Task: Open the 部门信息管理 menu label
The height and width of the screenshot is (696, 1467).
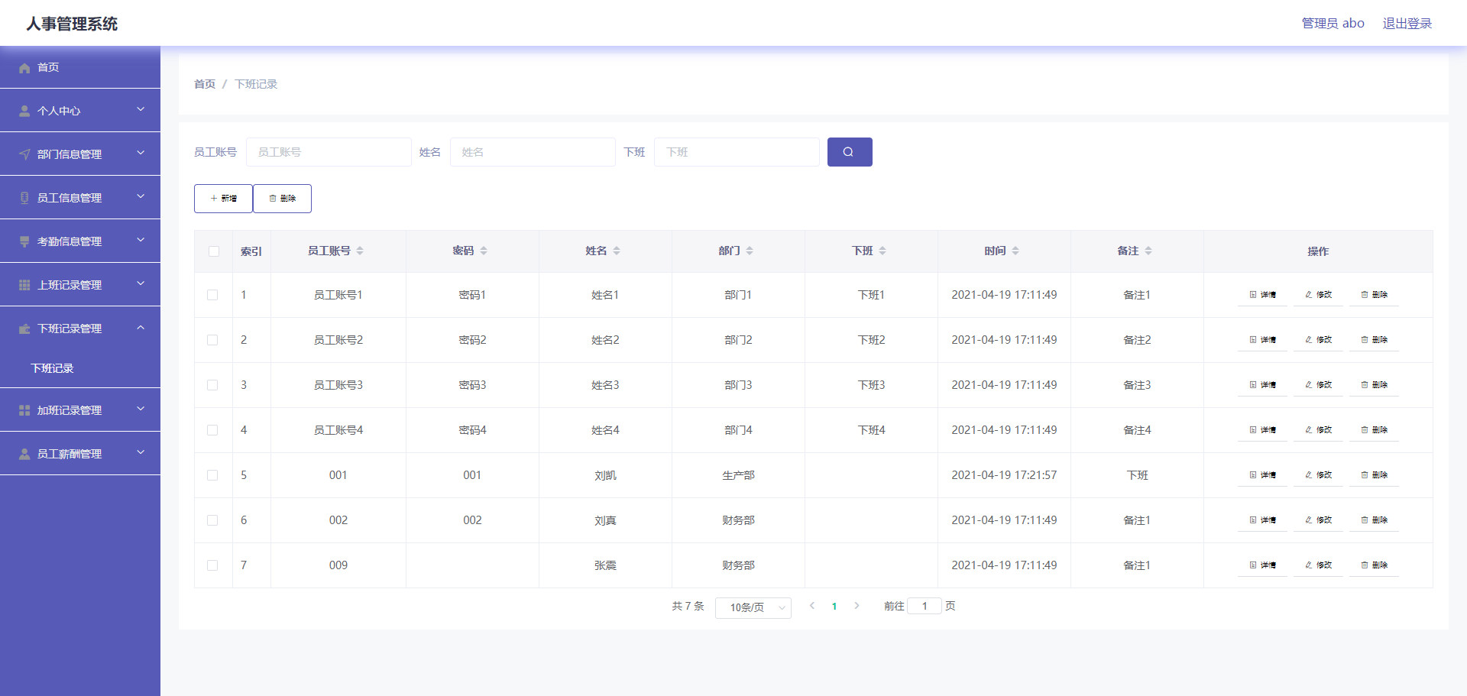Action: [x=70, y=154]
